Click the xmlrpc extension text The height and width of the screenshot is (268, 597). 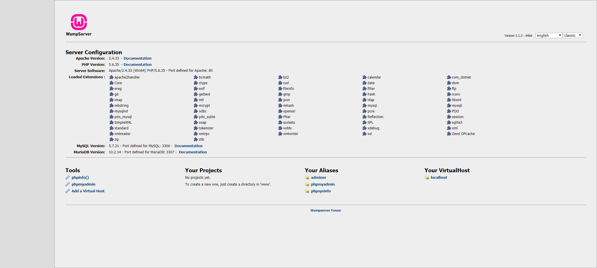(x=204, y=134)
